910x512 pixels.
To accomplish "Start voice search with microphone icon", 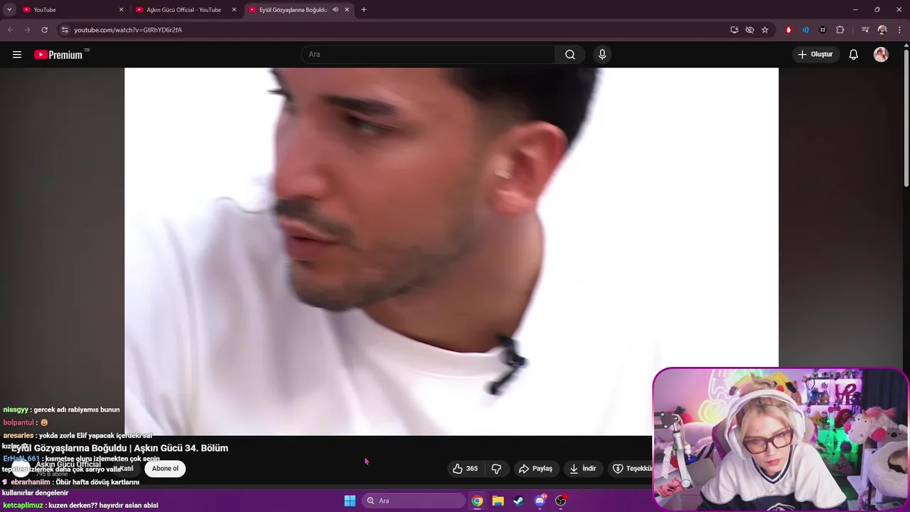I will pyautogui.click(x=602, y=55).
